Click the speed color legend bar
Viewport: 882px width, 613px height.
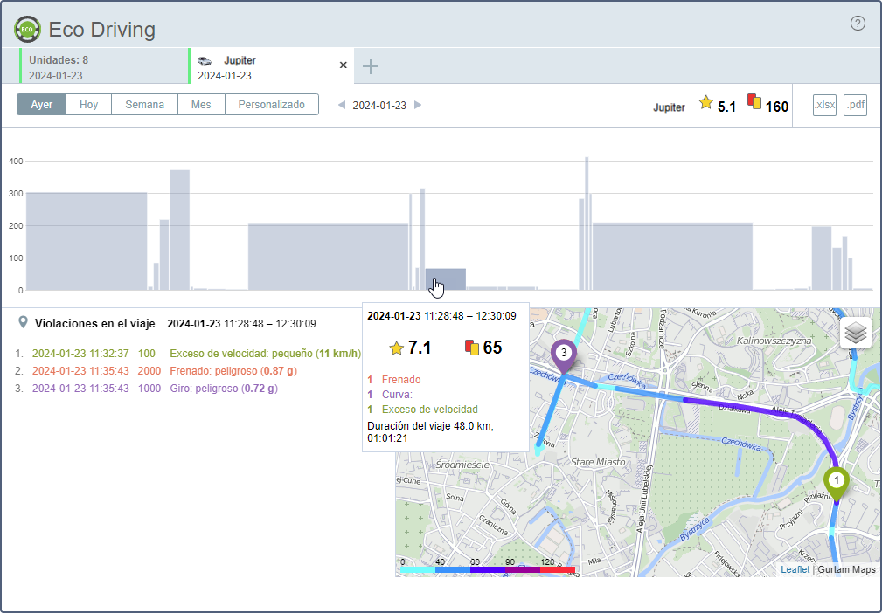(488, 569)
